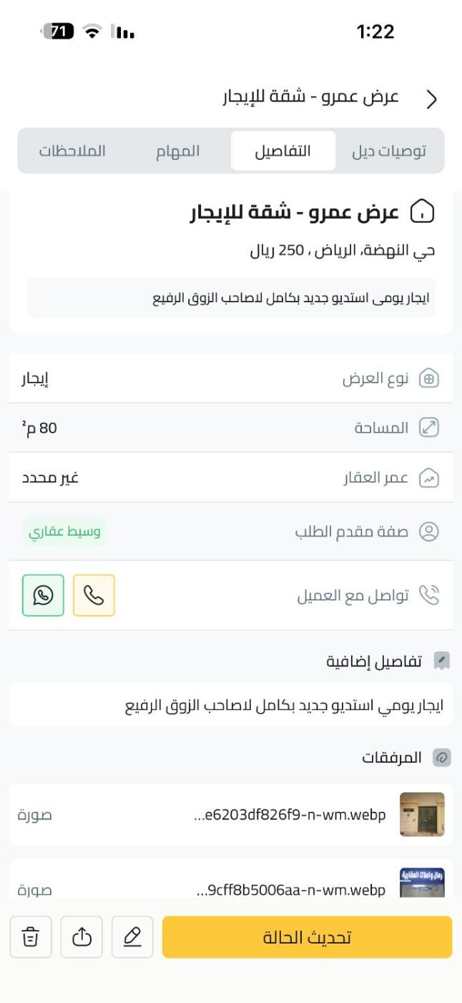Tap the share upload icon
Image resolution: width=462 pixels, height=1003 pixels.
[82, 937]
